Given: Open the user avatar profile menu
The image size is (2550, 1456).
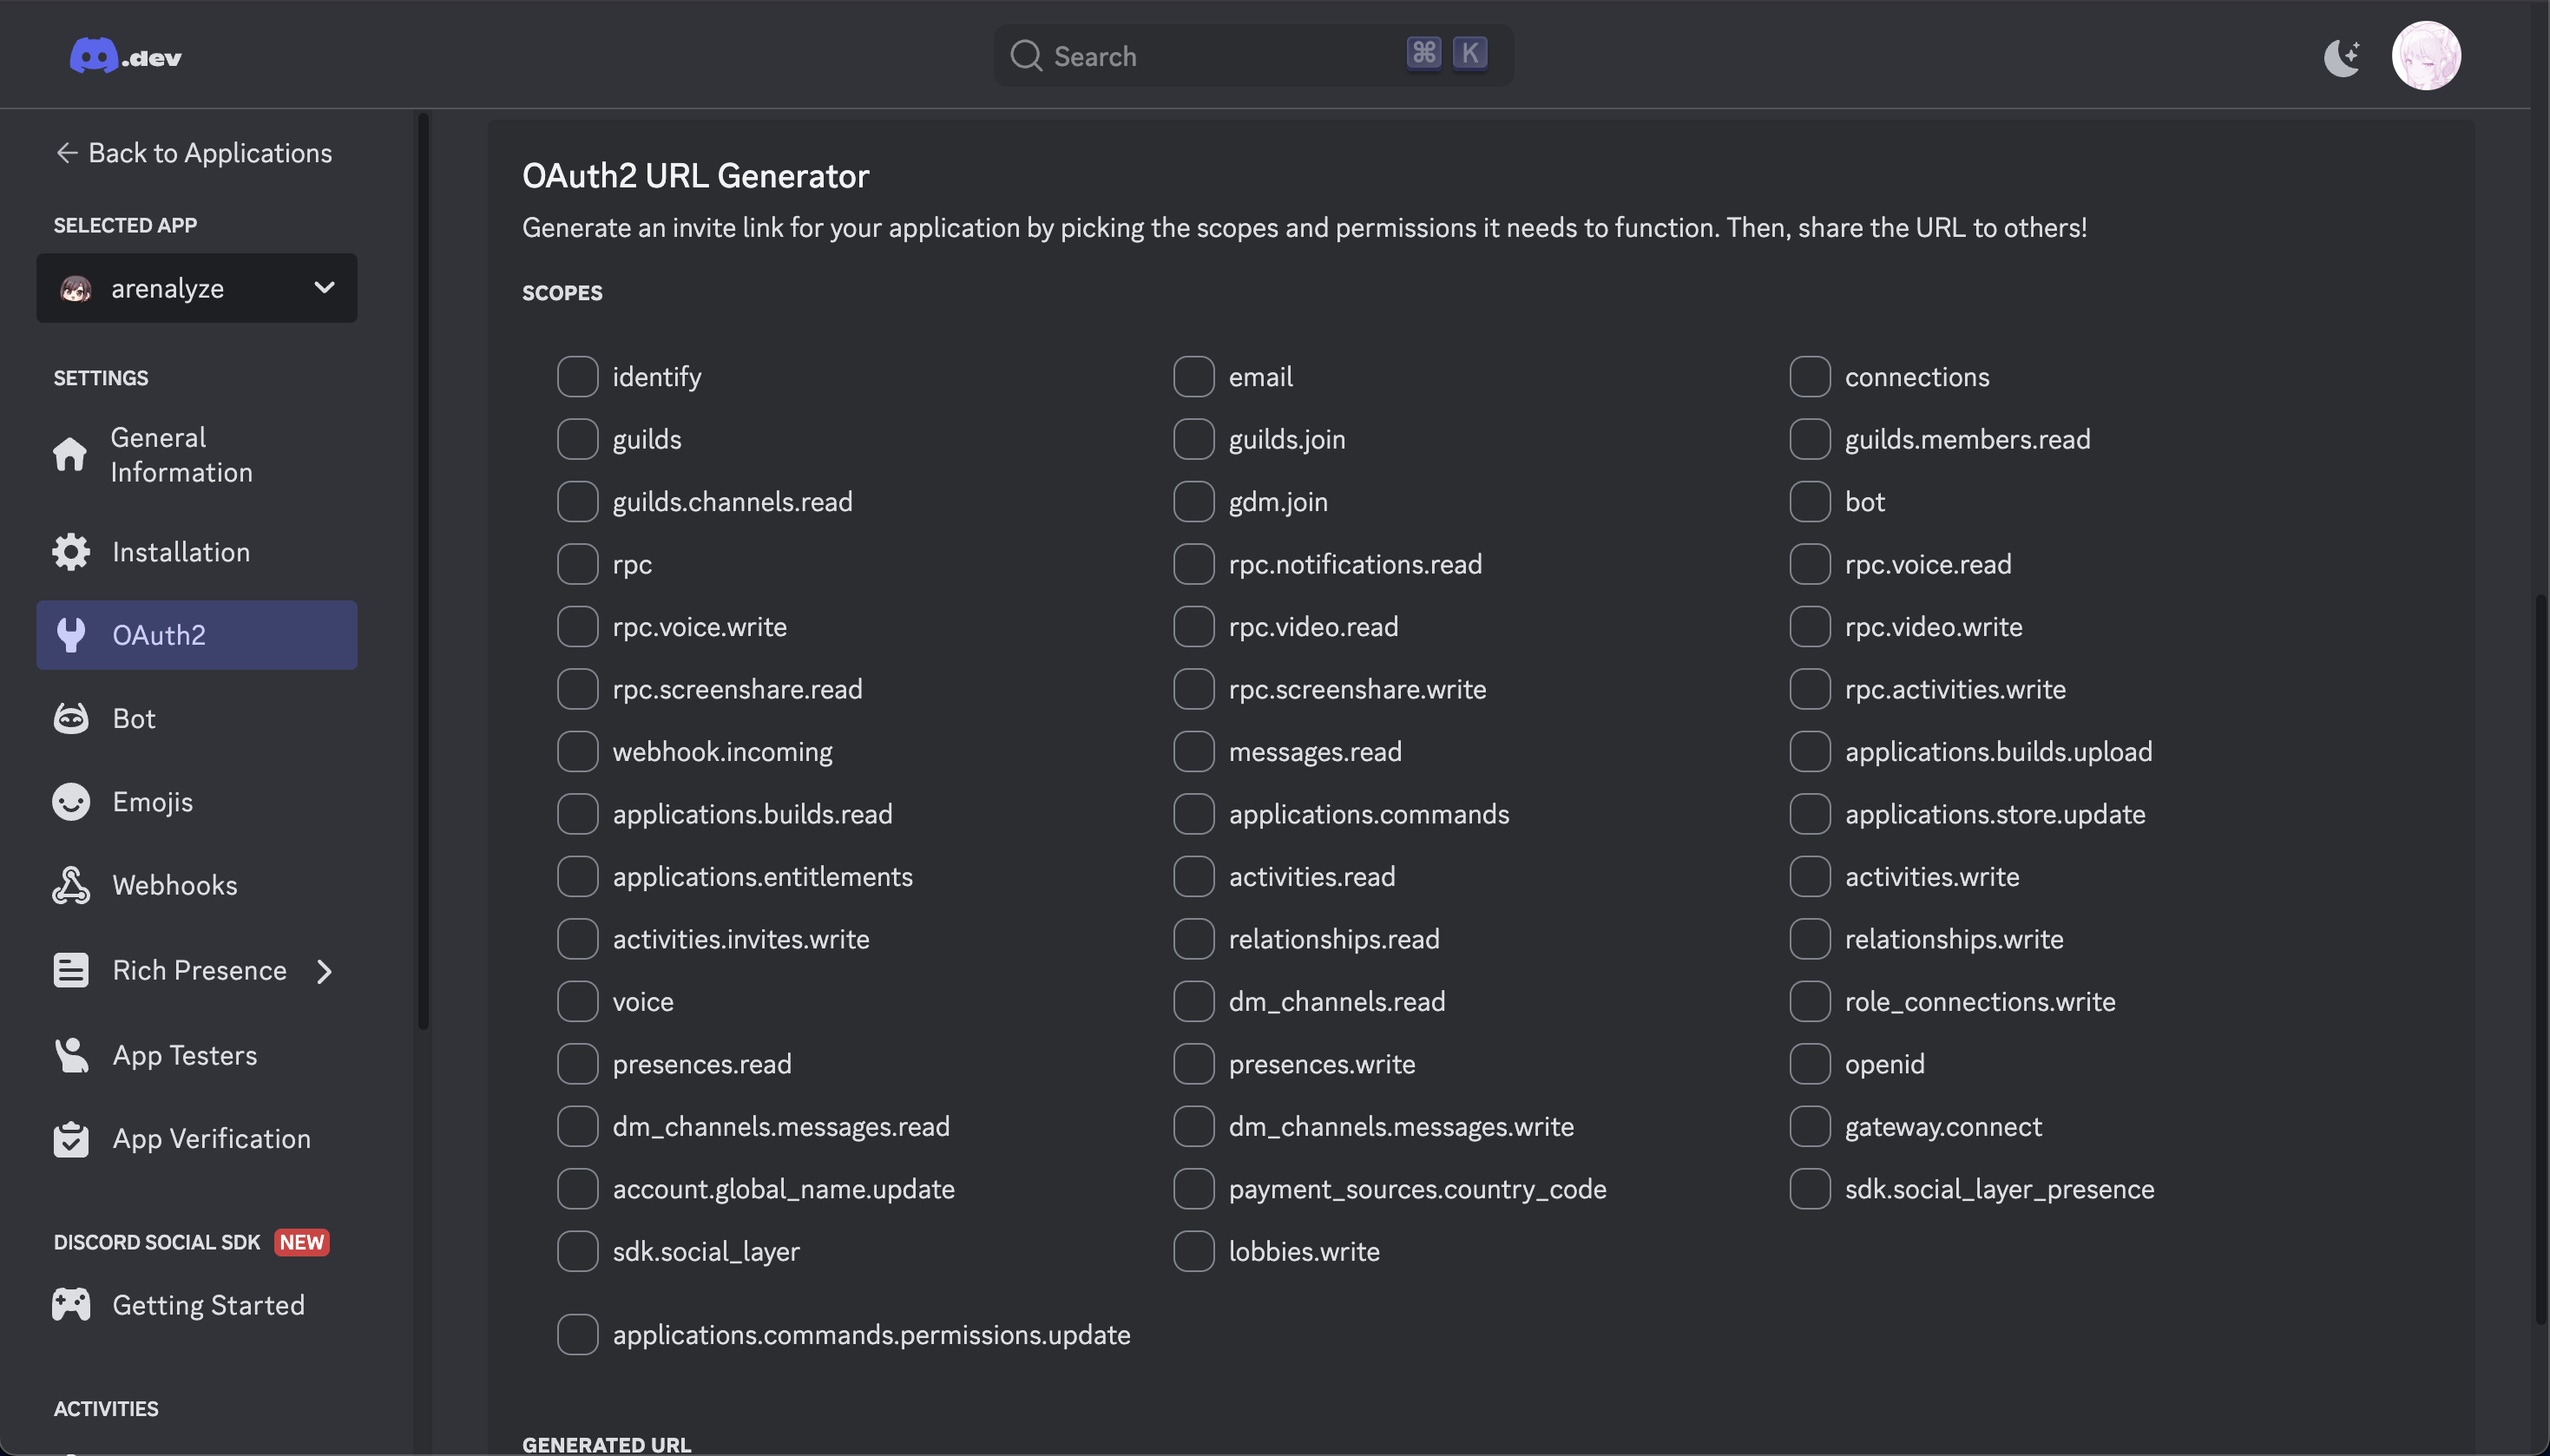Looking at the screenshot, I should coord(2425,56).
